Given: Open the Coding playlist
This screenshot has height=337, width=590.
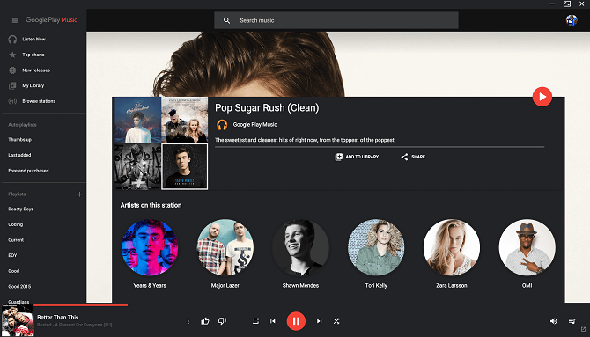Looking at the screenshot, I should click(16, 224).
